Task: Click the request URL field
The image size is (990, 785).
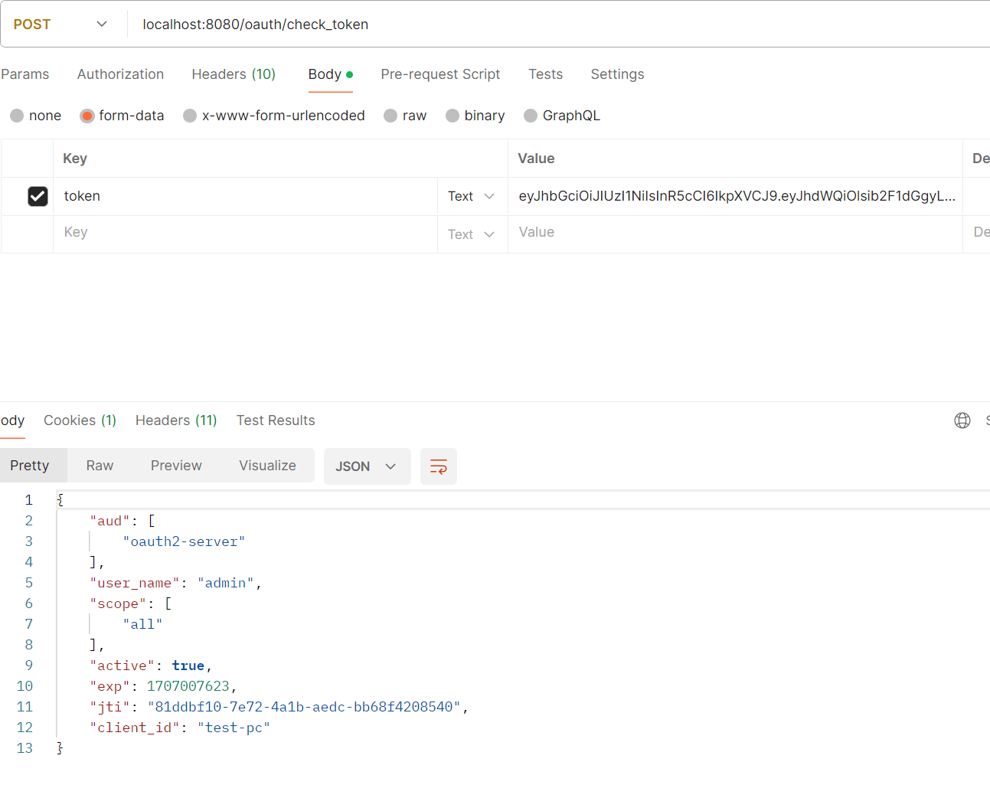Action: pos(559,25)
